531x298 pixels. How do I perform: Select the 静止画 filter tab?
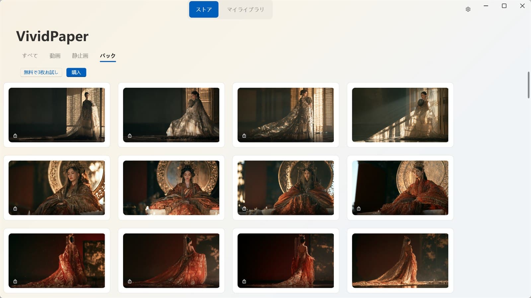pyautogui.click(x=80, y=56)
